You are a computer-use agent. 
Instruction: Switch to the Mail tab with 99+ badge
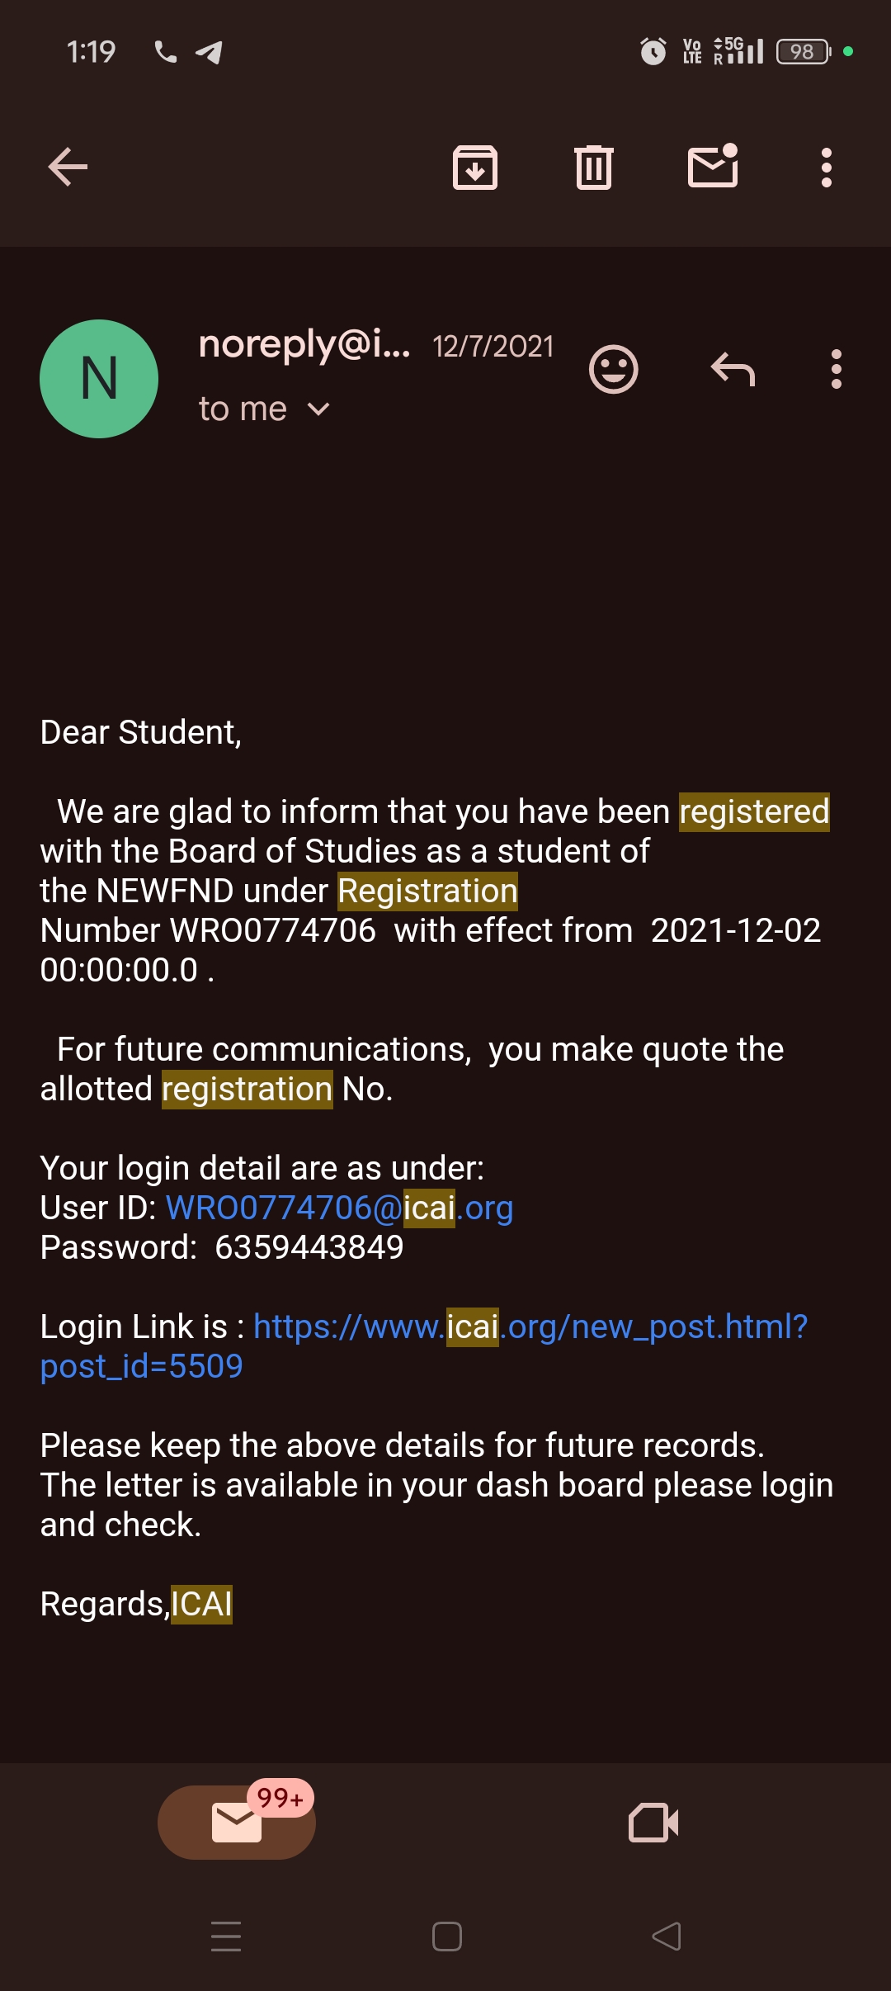coord(237,1823)
